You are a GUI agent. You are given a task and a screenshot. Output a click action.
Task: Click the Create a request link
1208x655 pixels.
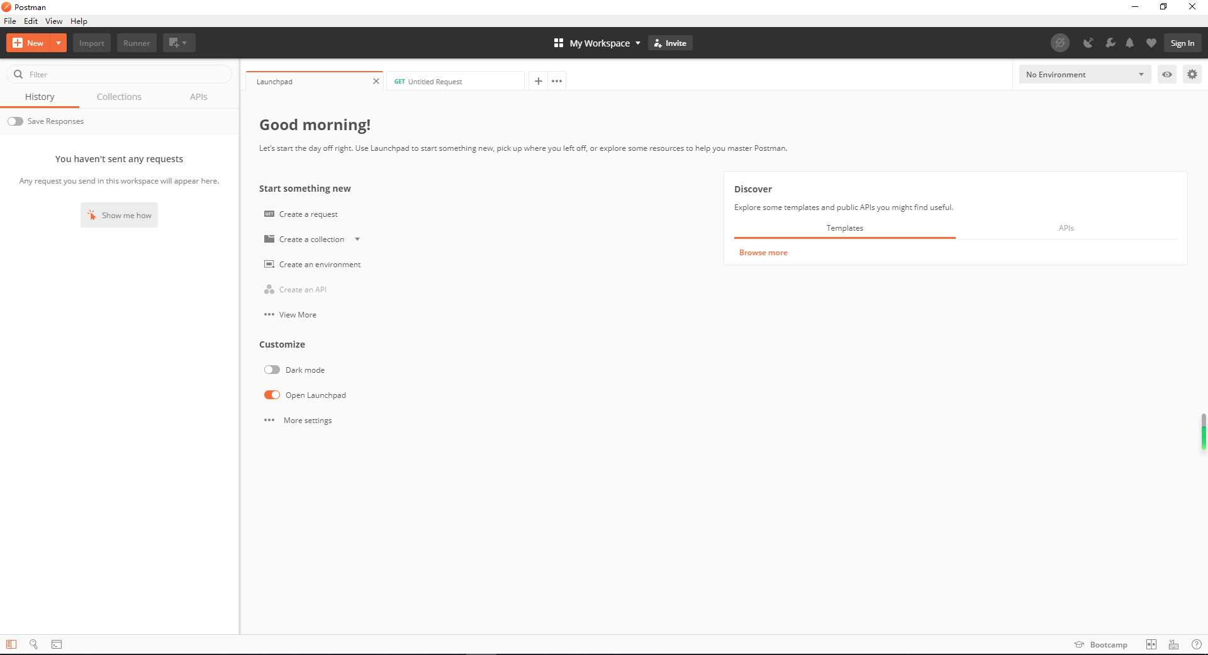coord(308,214)
